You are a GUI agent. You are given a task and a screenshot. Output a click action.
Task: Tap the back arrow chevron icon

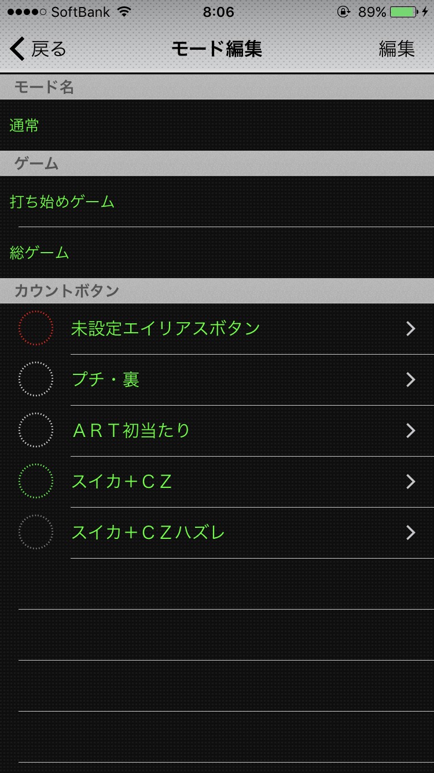[x=17, y=49]
